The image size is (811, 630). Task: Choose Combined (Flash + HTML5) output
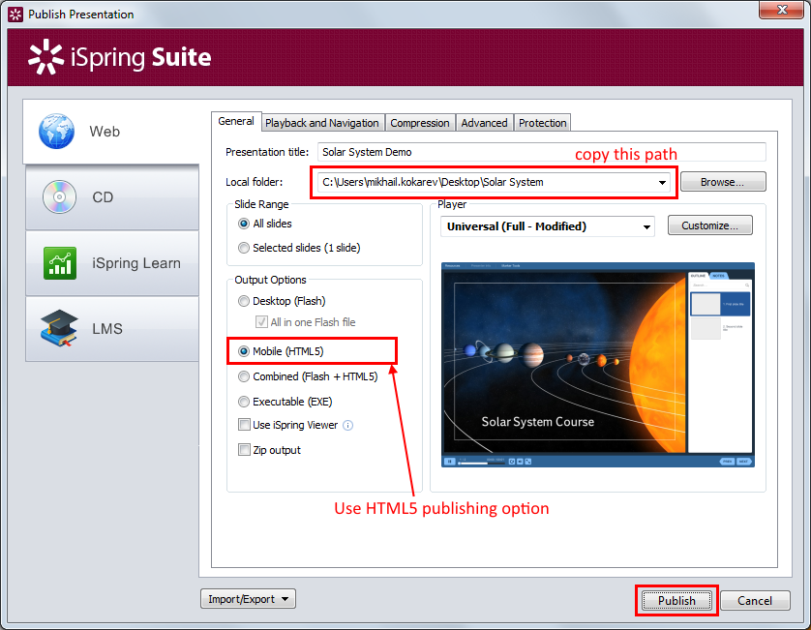coord(244,376)
